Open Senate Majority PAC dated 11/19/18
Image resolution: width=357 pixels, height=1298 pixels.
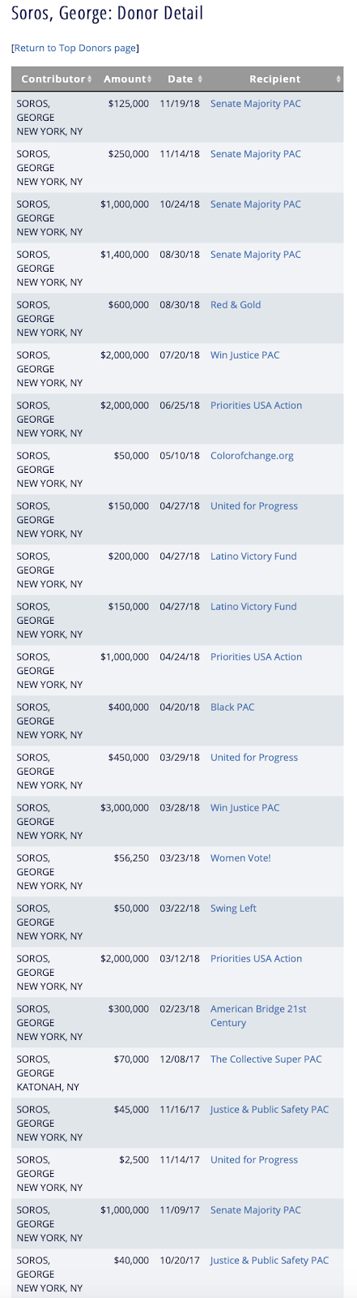tap(256, 104)
